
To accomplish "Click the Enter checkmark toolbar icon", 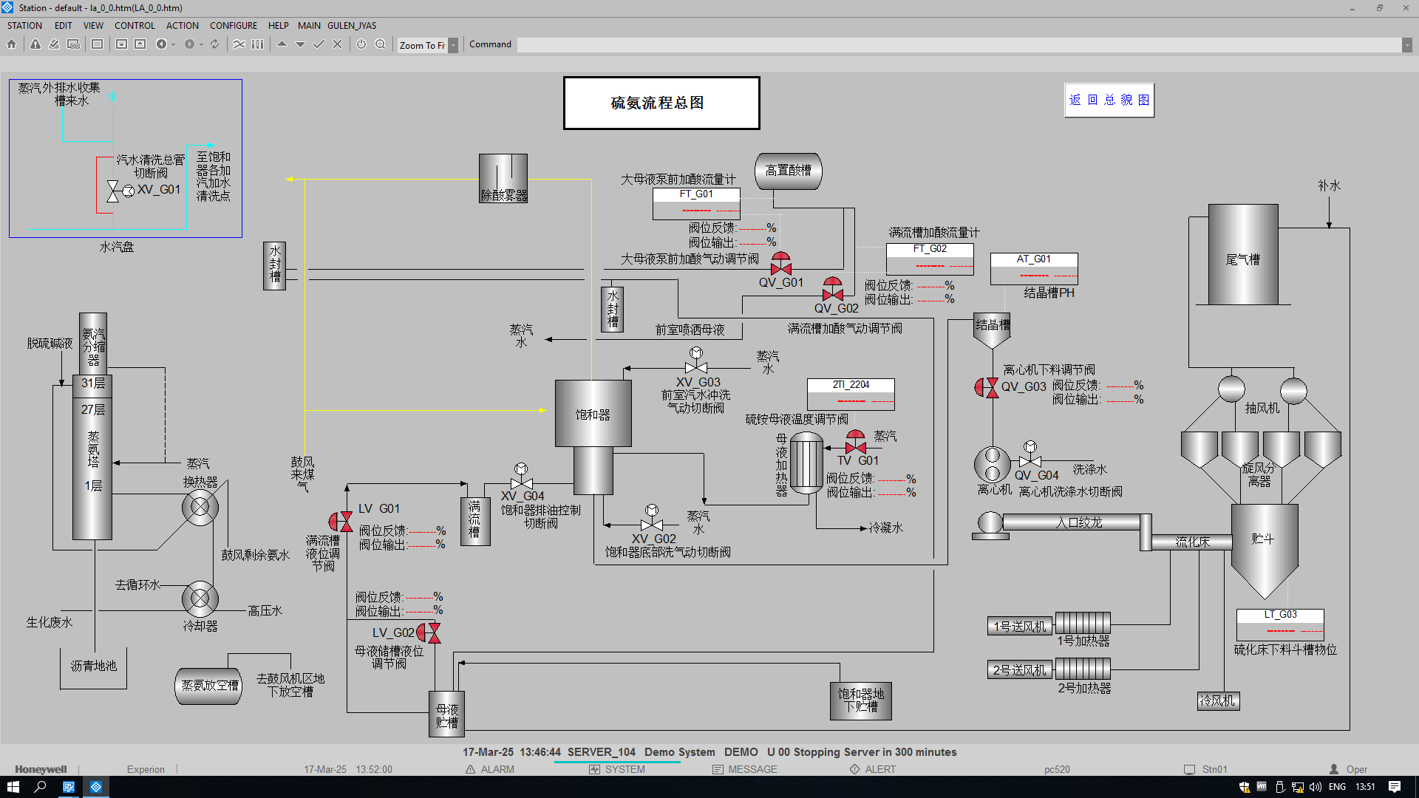I will 319,44.
